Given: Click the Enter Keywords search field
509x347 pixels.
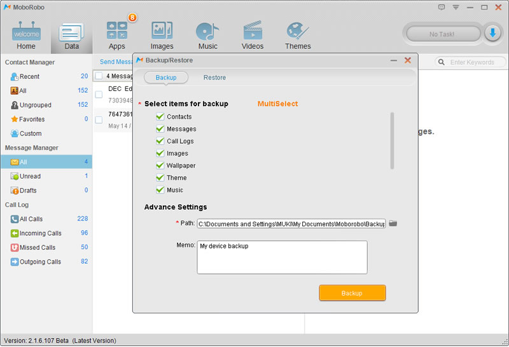Looking at the screenshot, I should click(471, 62).
